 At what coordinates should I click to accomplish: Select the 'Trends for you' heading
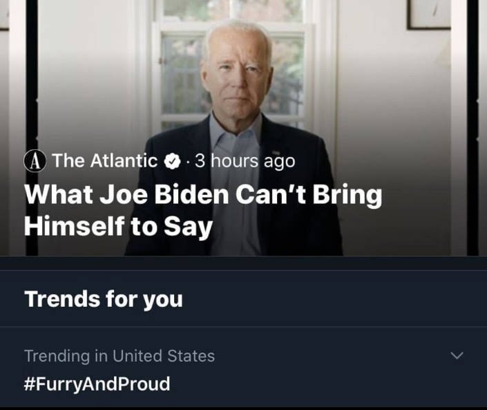tap(104, 299)
